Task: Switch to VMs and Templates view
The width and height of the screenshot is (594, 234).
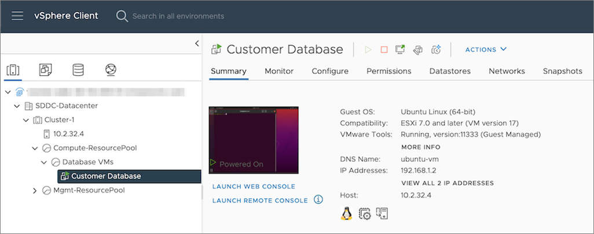Action: pos(46,69)
